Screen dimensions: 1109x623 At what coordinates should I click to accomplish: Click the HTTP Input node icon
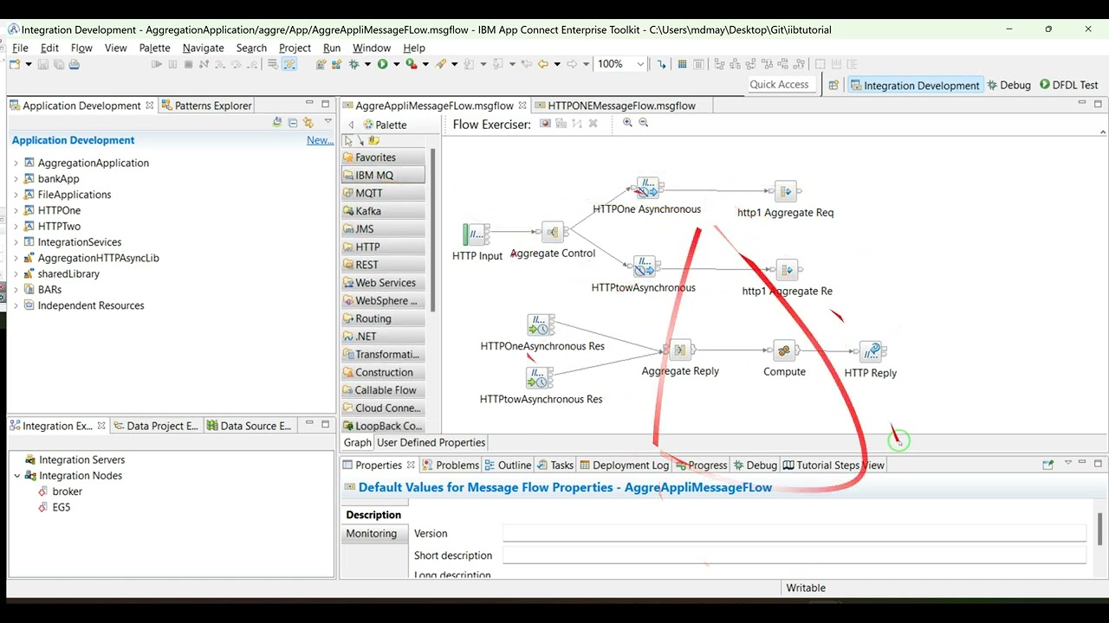[x=476, y=234]
